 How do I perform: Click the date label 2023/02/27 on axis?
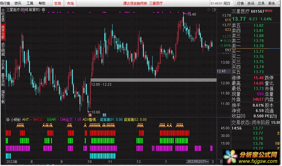[197, 161]
